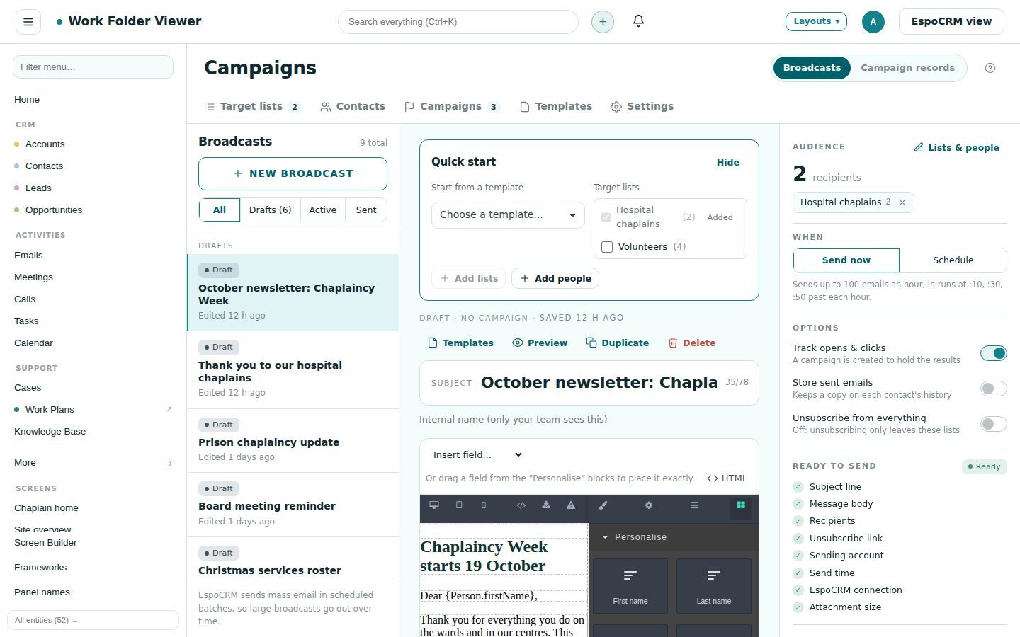Switch editor to tablet device view
The image size is (1020, 637).
(459, 505)
